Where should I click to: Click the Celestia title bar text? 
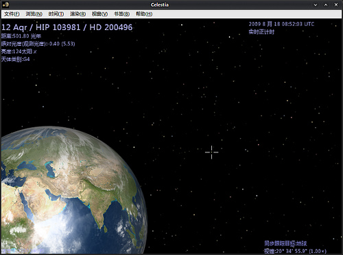(x=160, y=5)
